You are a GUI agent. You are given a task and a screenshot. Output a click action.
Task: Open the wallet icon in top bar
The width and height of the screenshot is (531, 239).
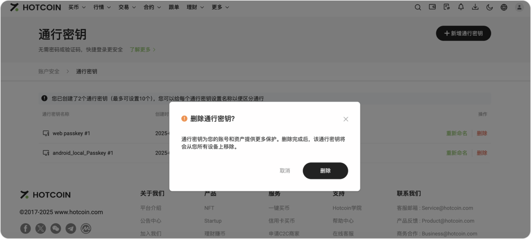click(x=432, y=7)
